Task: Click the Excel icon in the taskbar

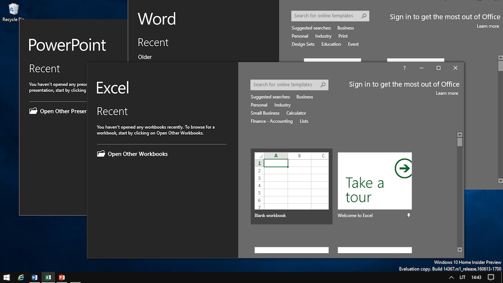Action: tap(48, 278)
